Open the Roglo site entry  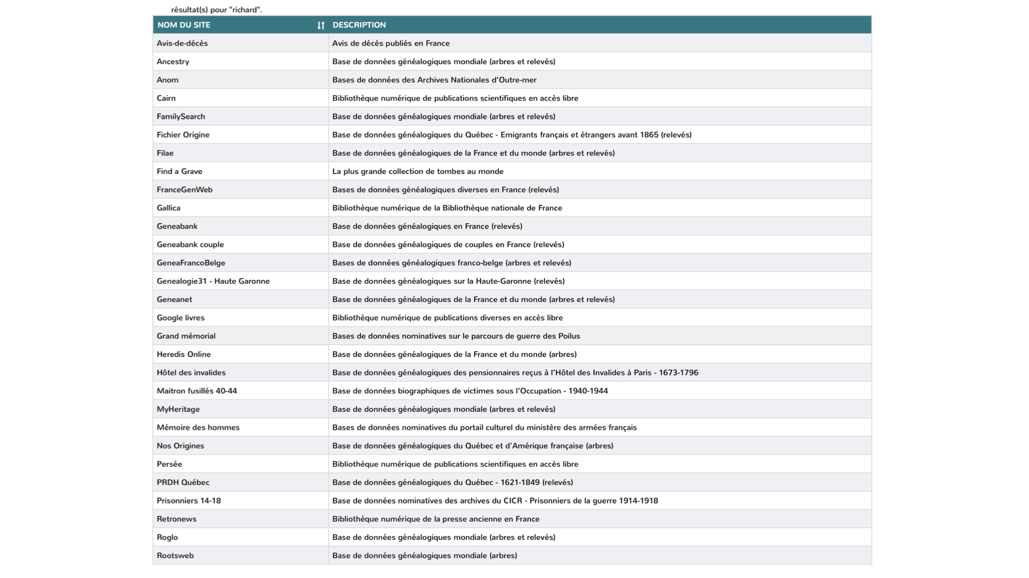[x=167, y=537]
